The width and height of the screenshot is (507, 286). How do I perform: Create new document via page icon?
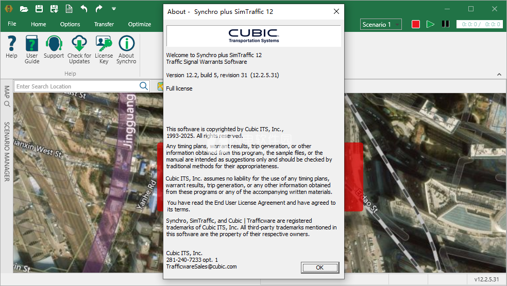(x=69, y=9)
